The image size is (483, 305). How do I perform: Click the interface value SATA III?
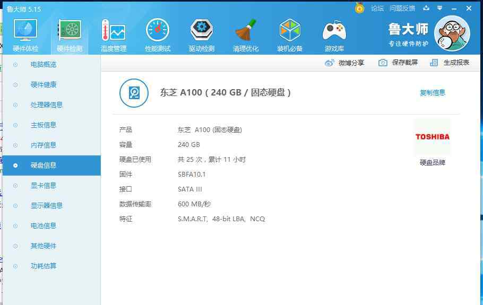coord(190,189)
